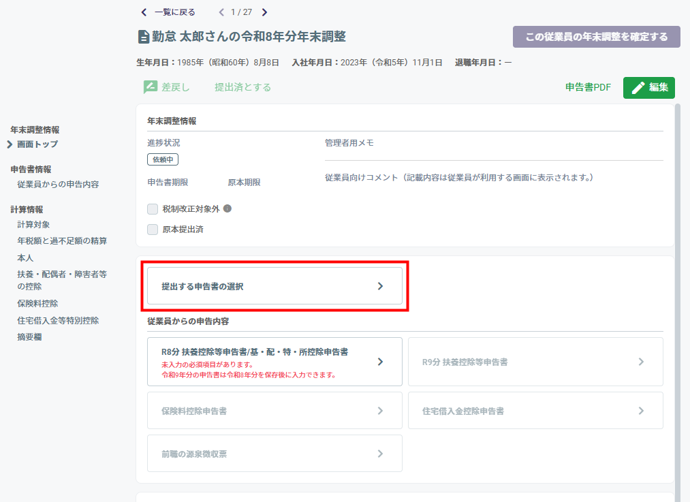Click the 差戻し return icon
Image resolution: width=690 pixels, height=502 pixels.
tap(151, 87)
